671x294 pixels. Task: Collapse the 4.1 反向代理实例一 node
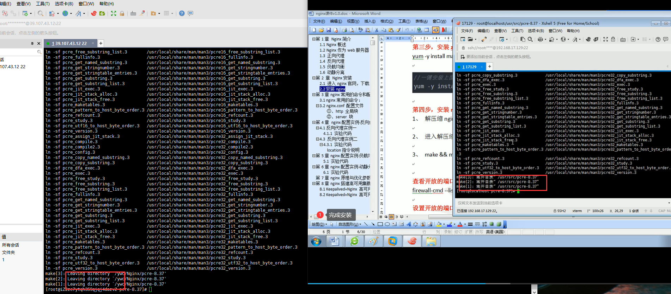coord(317,128)
